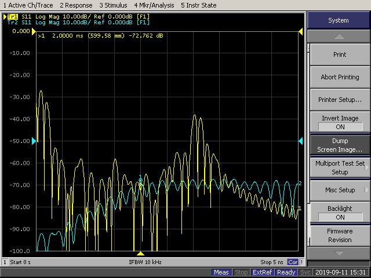
Task: Click marker 1 triangle on the trace
Action: (140, 182)
